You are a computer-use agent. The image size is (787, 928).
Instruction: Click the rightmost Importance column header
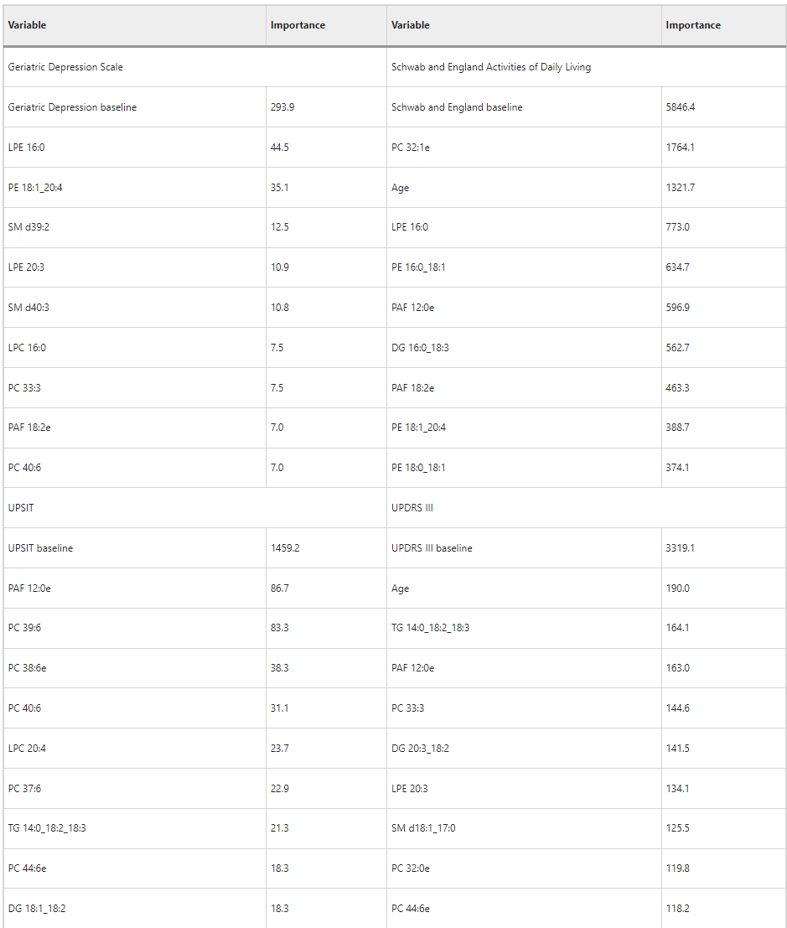point(693,25)
